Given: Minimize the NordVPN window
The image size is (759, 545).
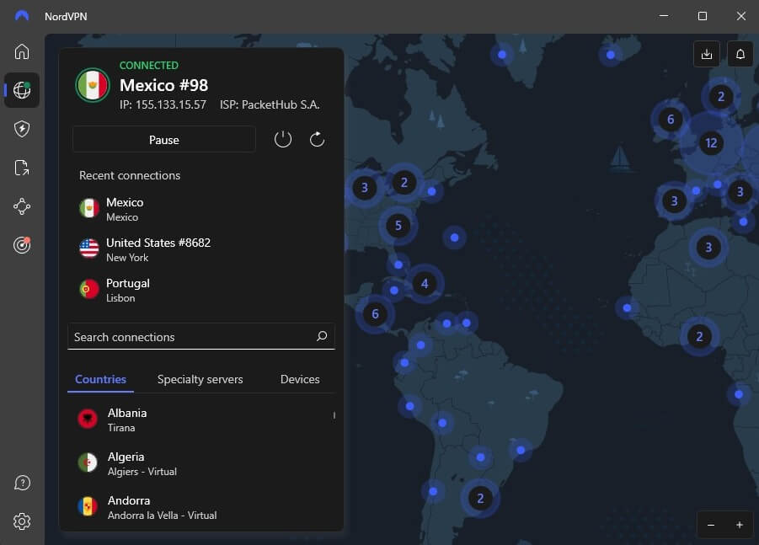Looking at the screenshot, I should point(664,16).
